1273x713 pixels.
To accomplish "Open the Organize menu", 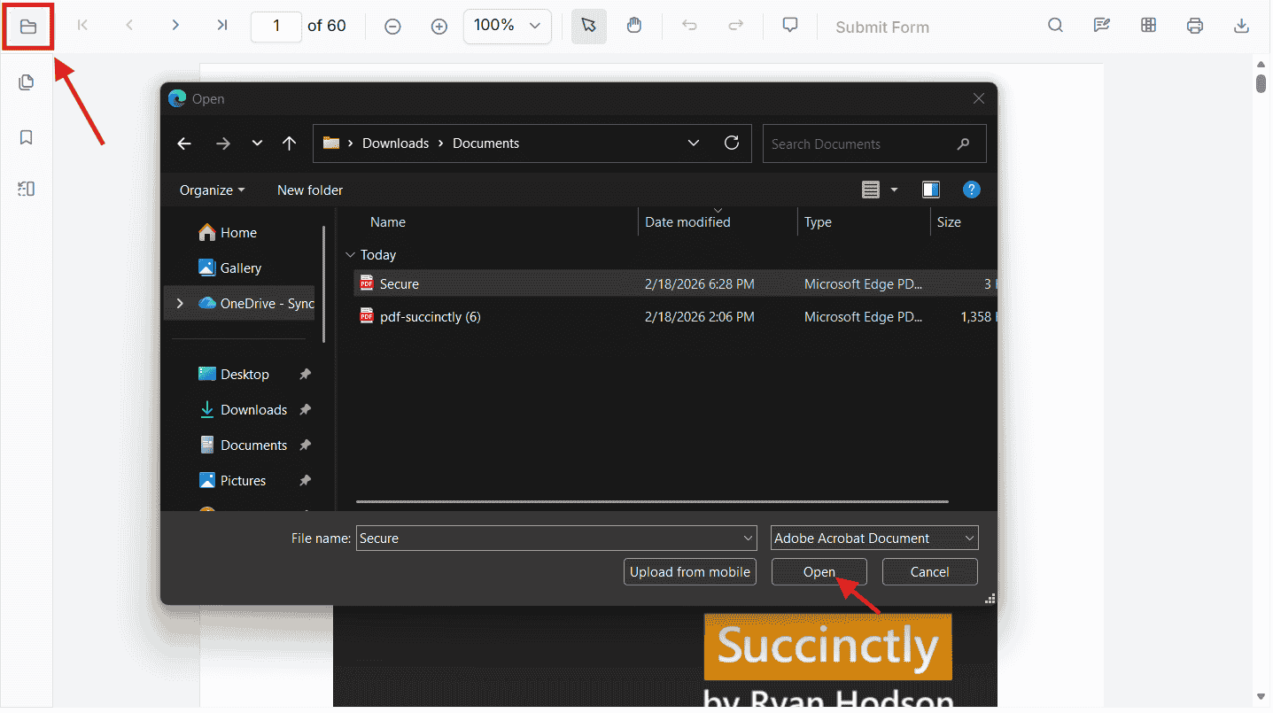I will point(212,190).
